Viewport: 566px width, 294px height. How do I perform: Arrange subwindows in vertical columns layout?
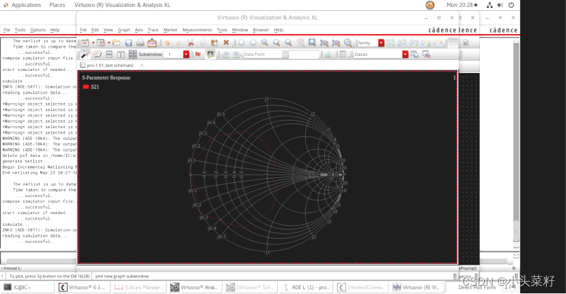coord(121,54)
